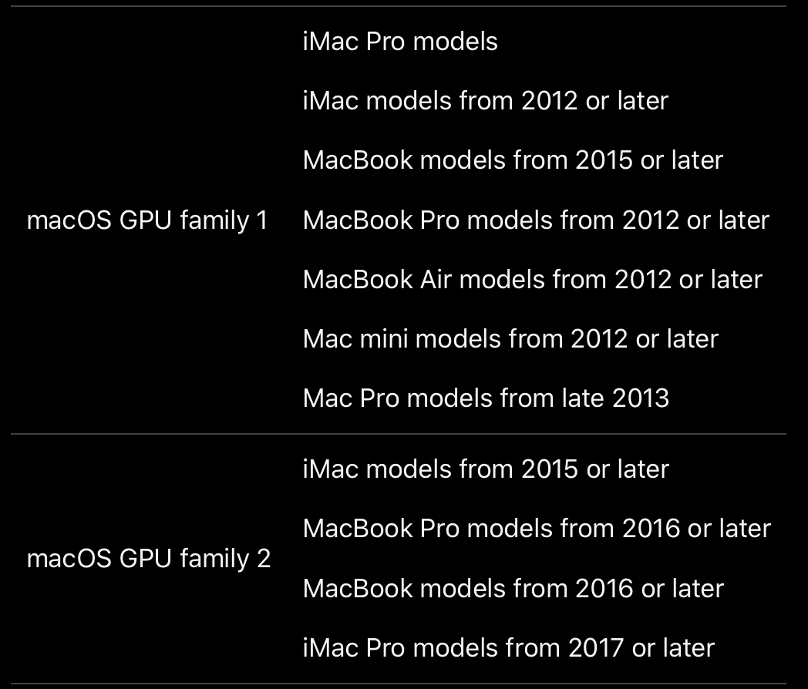The image size is (808, 689).
Task: Select 'iMac models from 2015 or later'
Action: click(x=486, y=469)
